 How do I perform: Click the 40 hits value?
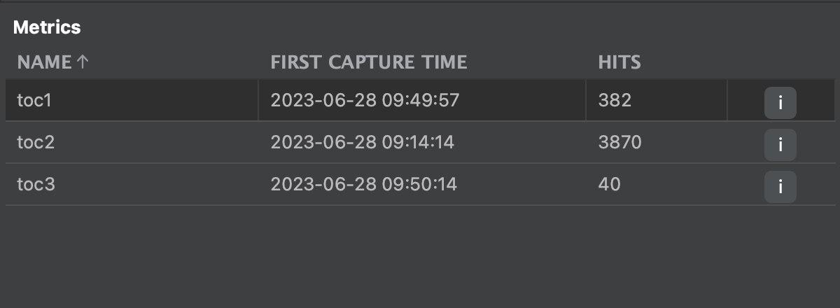pos(609,185)
